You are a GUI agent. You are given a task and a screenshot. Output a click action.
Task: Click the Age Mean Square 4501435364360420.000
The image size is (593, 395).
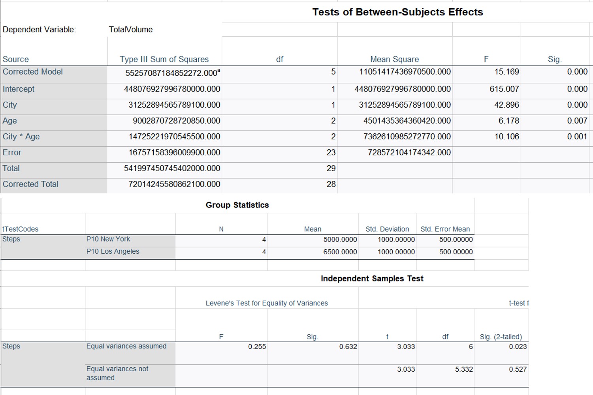[x=407, y=121]
